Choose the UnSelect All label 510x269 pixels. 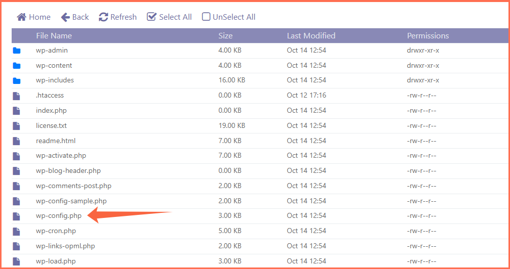pyautogui.click(x=234, y=17)
